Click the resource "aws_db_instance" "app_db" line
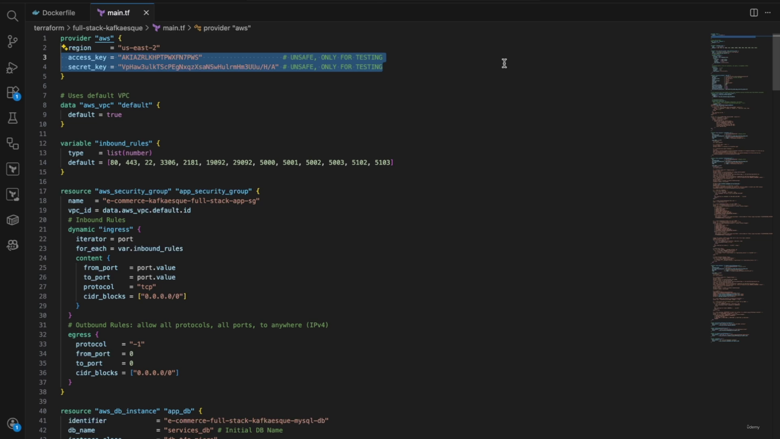This screenshot has width=780, height=439. tap(131, 411)
